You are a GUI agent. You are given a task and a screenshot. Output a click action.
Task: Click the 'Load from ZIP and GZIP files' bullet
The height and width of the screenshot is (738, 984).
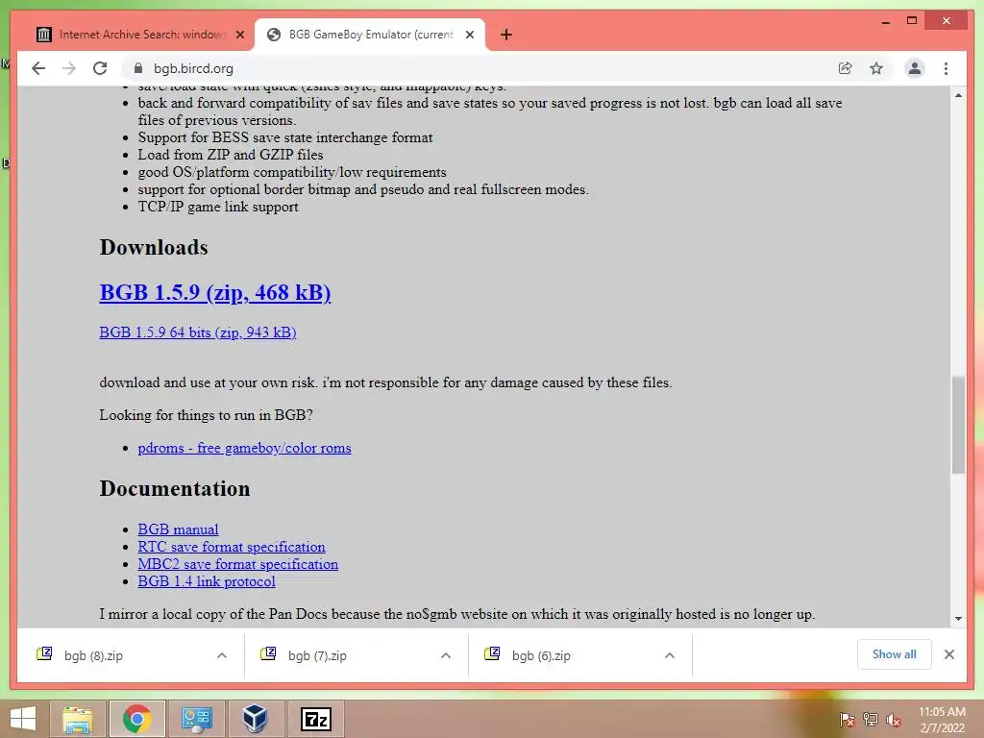[x=231, y=155]
